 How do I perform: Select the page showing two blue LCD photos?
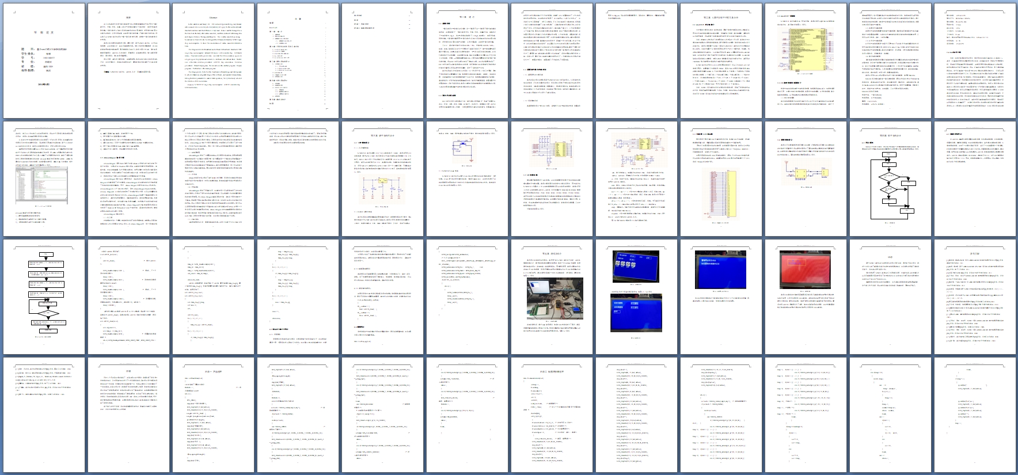point(636,297)
